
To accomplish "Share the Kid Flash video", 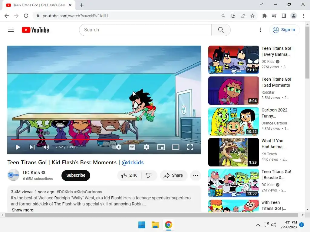I will [173, 176].
